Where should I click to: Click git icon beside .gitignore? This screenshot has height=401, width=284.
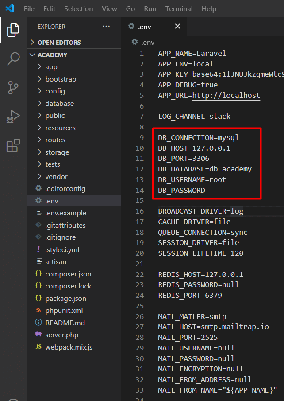tap(38, 237)
